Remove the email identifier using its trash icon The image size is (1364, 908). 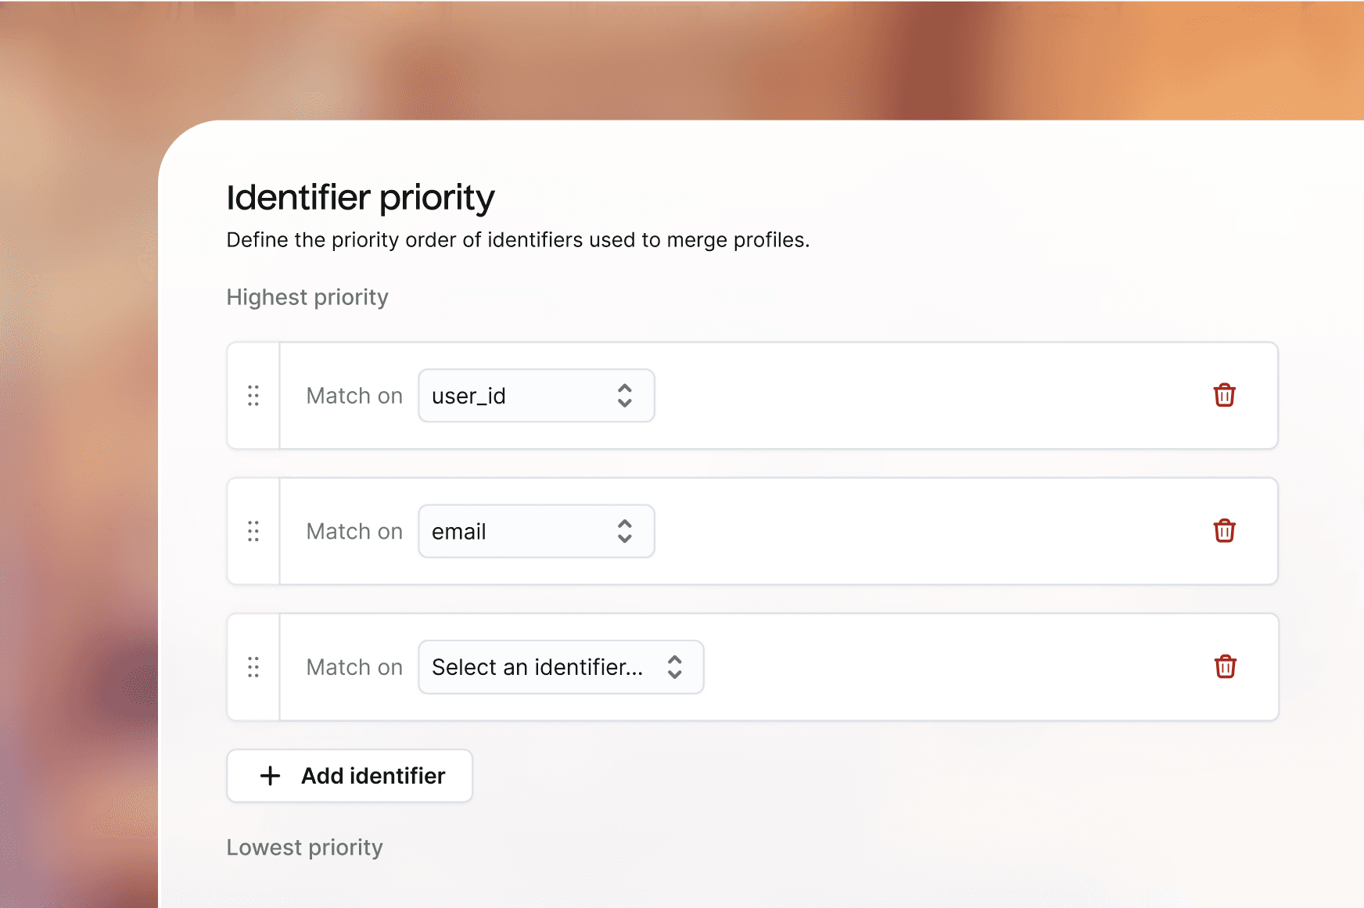point(1225,531)
